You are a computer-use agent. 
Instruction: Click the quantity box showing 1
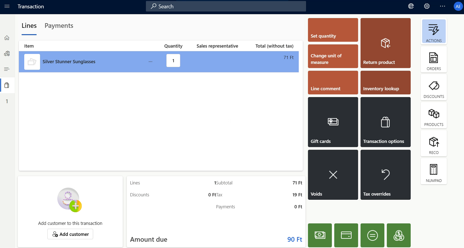pyautogui.click(x=173, y=61)
